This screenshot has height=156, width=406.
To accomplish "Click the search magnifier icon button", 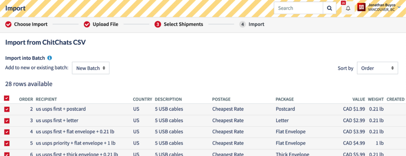I will coord(329,8).
